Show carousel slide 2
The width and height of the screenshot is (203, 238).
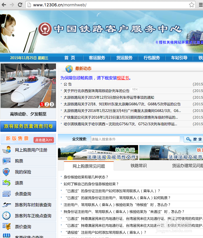47,104
